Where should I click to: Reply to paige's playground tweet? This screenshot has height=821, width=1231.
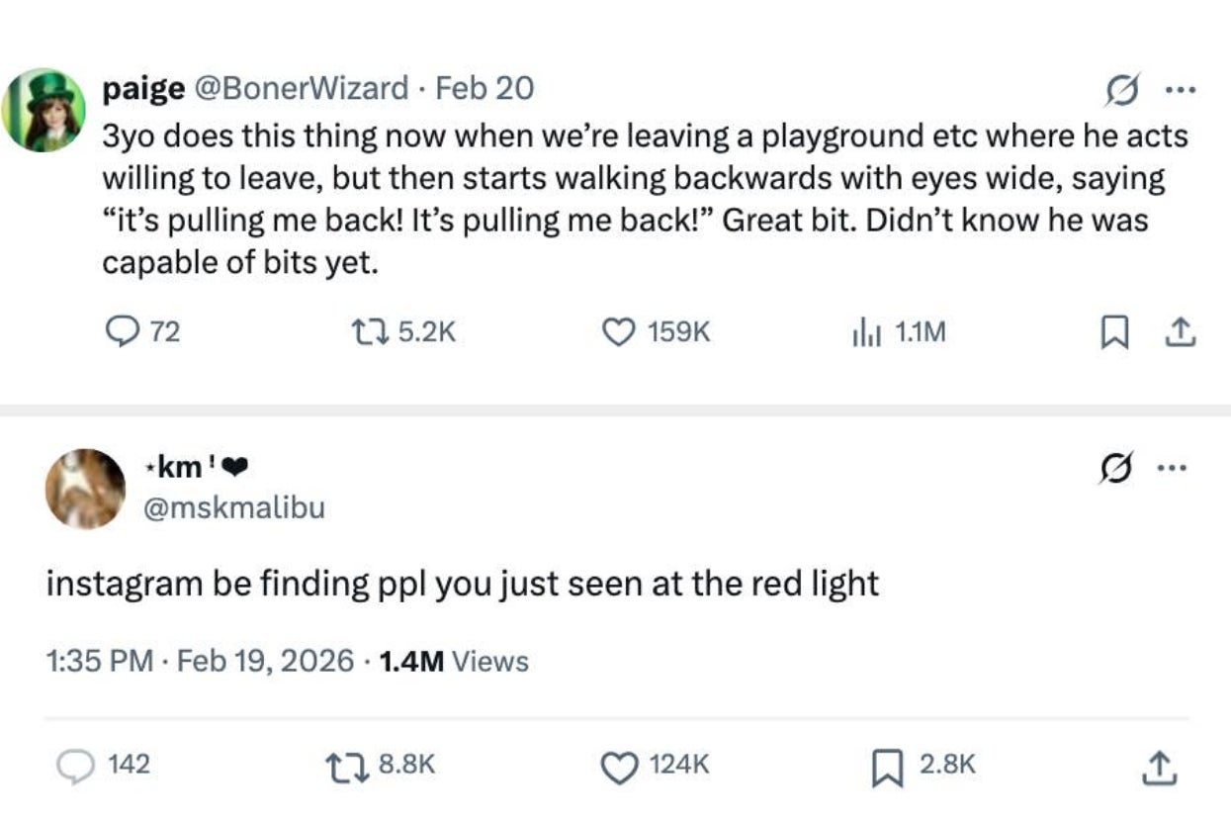point(122,333)
